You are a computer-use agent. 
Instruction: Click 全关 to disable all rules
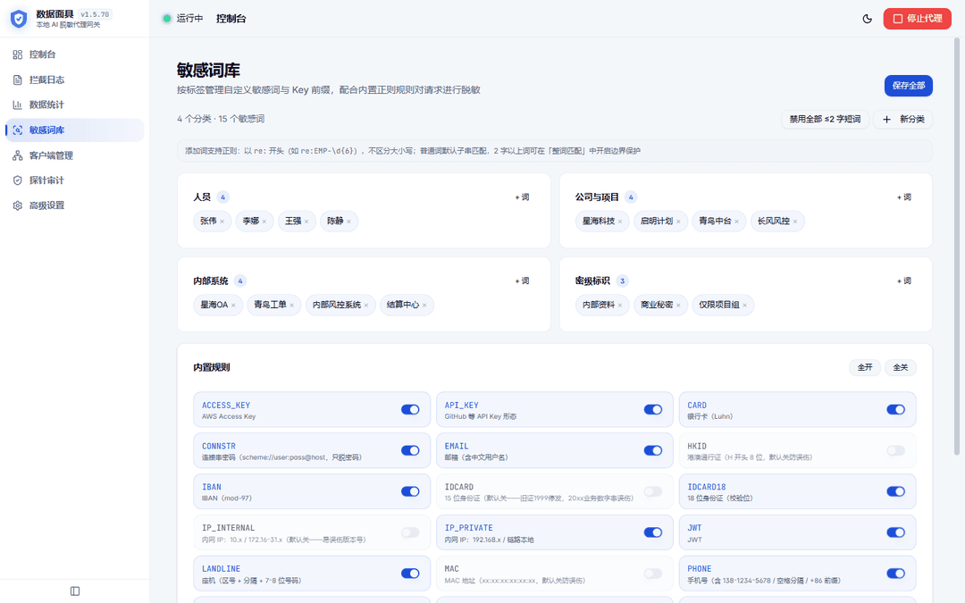(x=901, y=367)
